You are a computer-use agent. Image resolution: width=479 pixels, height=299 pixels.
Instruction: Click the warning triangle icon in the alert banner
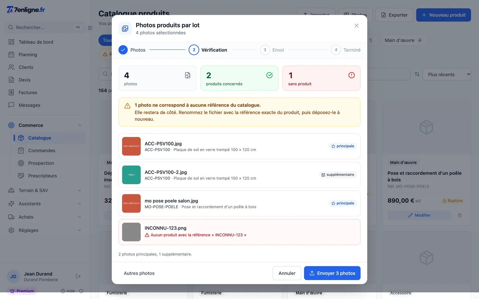[x=127, y=106]
